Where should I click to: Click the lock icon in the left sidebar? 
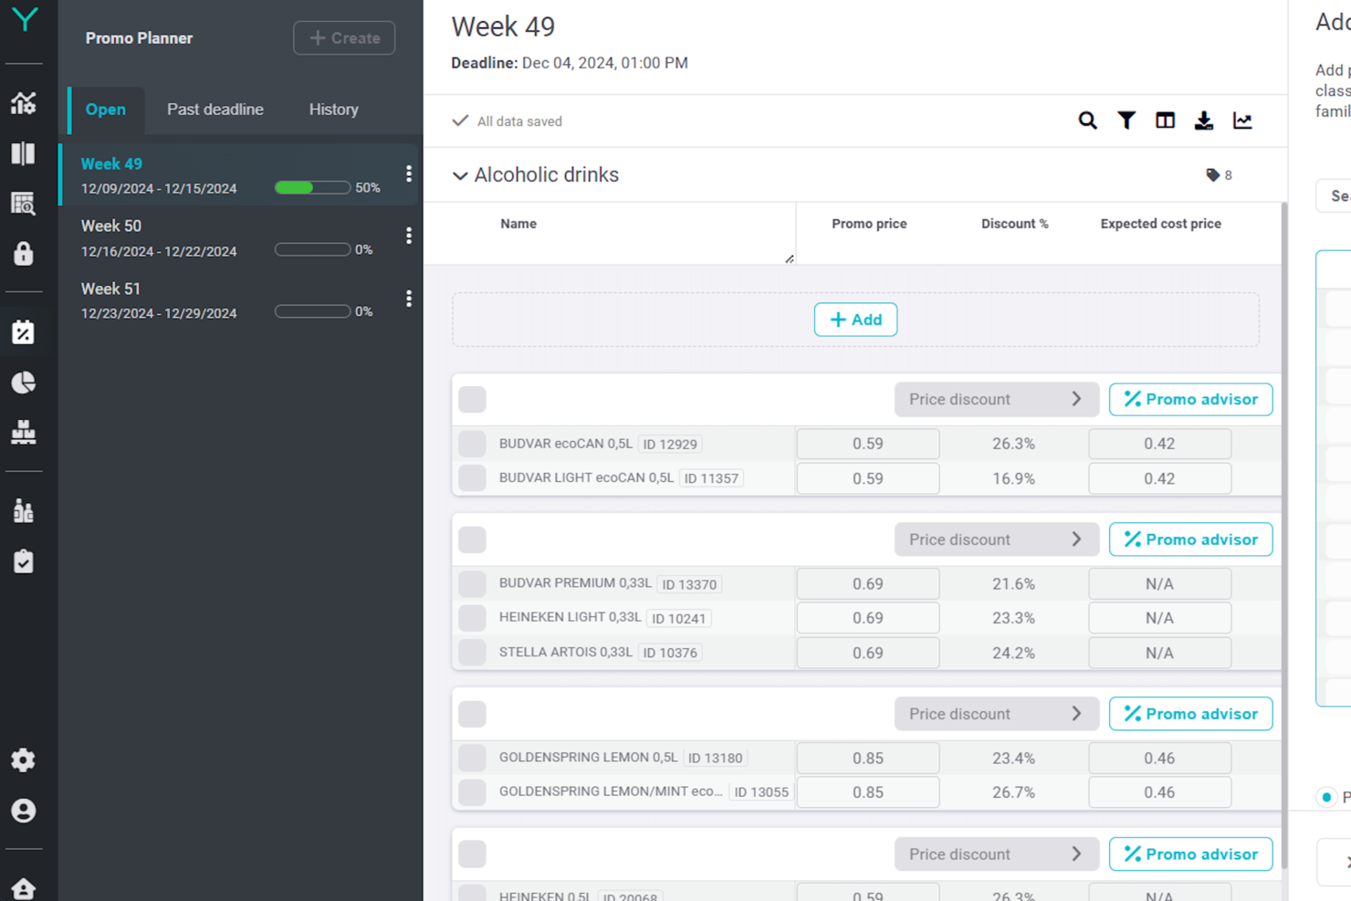pyautogui.click(x=23, y=254)
